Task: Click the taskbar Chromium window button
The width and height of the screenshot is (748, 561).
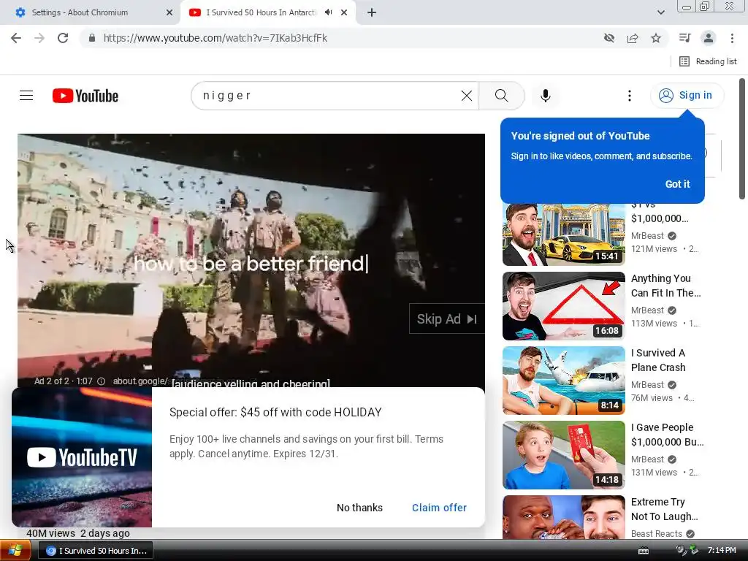Action: click(x=96, y=551)
